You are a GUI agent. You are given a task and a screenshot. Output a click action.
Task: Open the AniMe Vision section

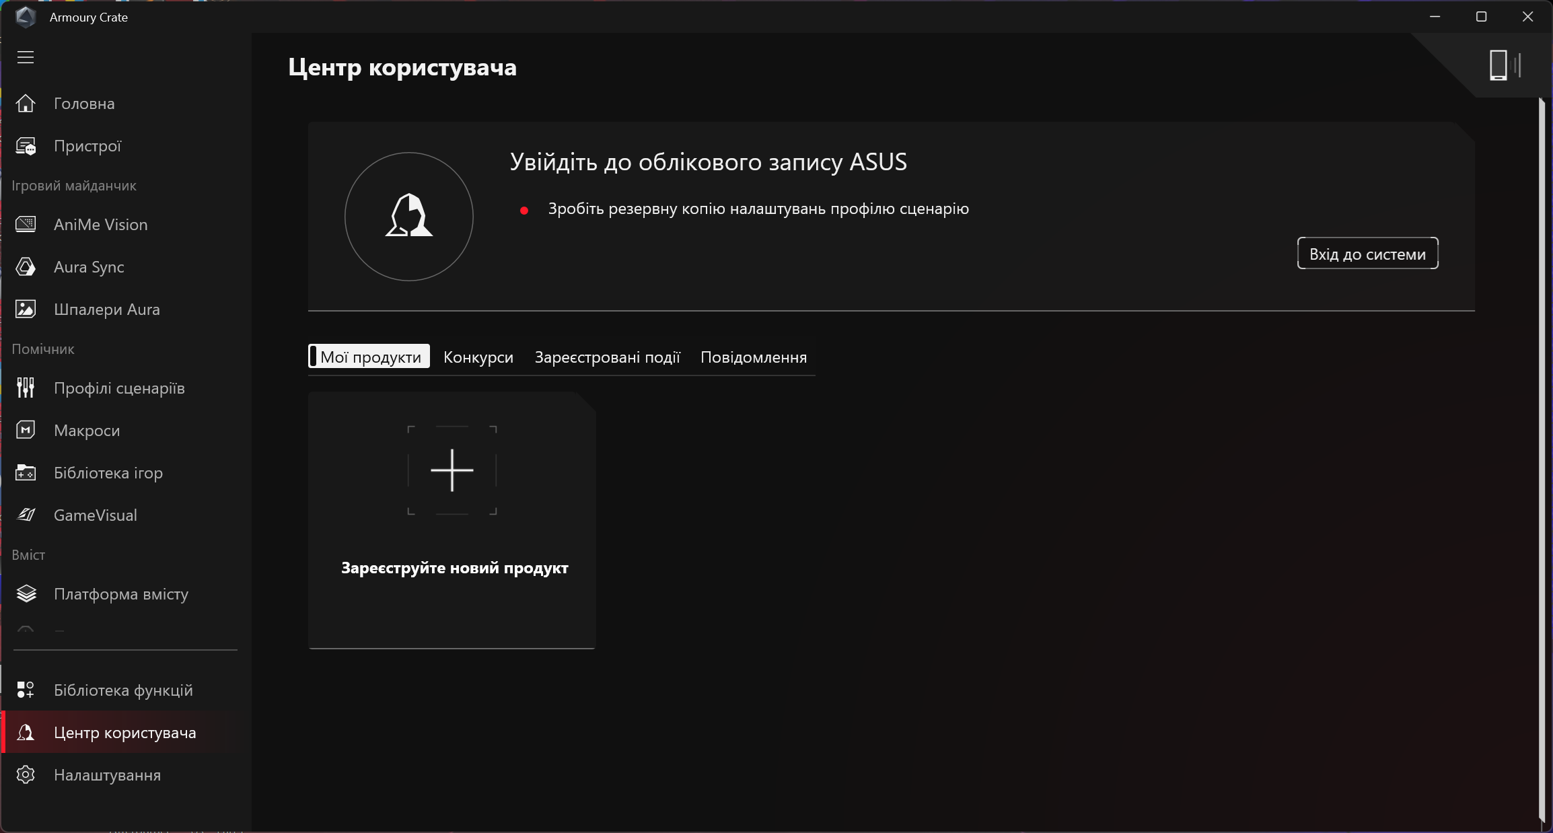(x=100, y=225)
